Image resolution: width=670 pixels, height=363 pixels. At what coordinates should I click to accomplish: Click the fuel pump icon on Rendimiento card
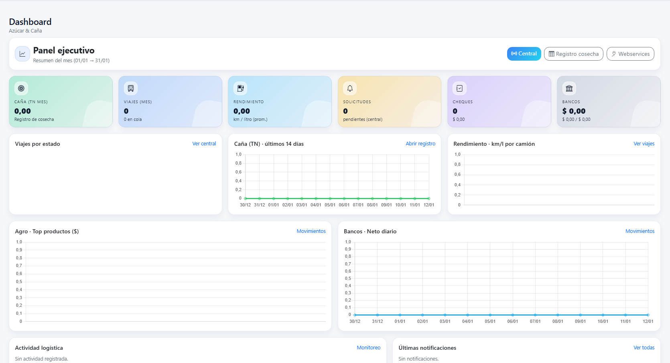[240, 88]
